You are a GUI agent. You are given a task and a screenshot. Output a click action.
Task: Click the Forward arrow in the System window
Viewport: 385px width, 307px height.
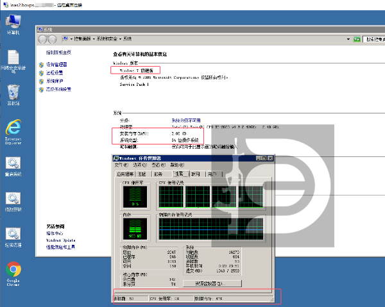52,39
